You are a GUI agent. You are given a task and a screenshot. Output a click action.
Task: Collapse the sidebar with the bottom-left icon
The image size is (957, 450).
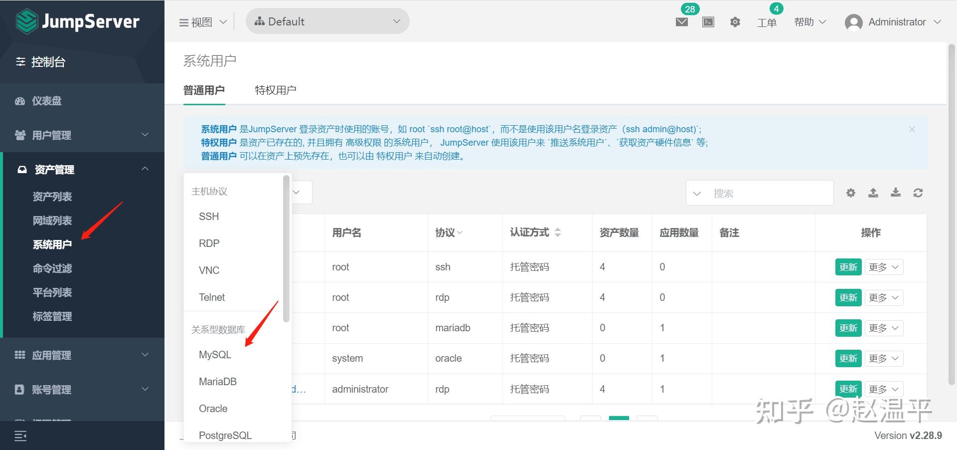pyautogui.click(x=20, y=436)
